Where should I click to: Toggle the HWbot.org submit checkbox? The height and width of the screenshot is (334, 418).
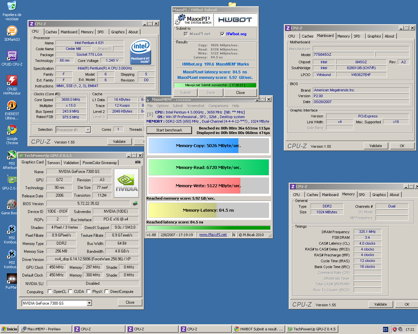pos(222,34)
